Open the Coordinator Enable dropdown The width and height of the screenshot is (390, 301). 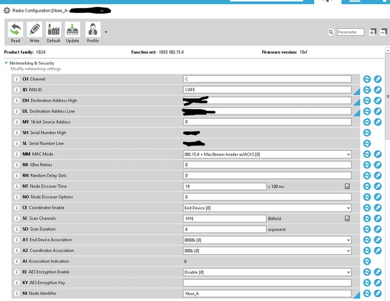click(x=348, y=208)
